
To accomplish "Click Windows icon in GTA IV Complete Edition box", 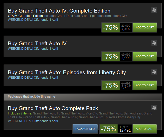I will [x=154, y=10].
